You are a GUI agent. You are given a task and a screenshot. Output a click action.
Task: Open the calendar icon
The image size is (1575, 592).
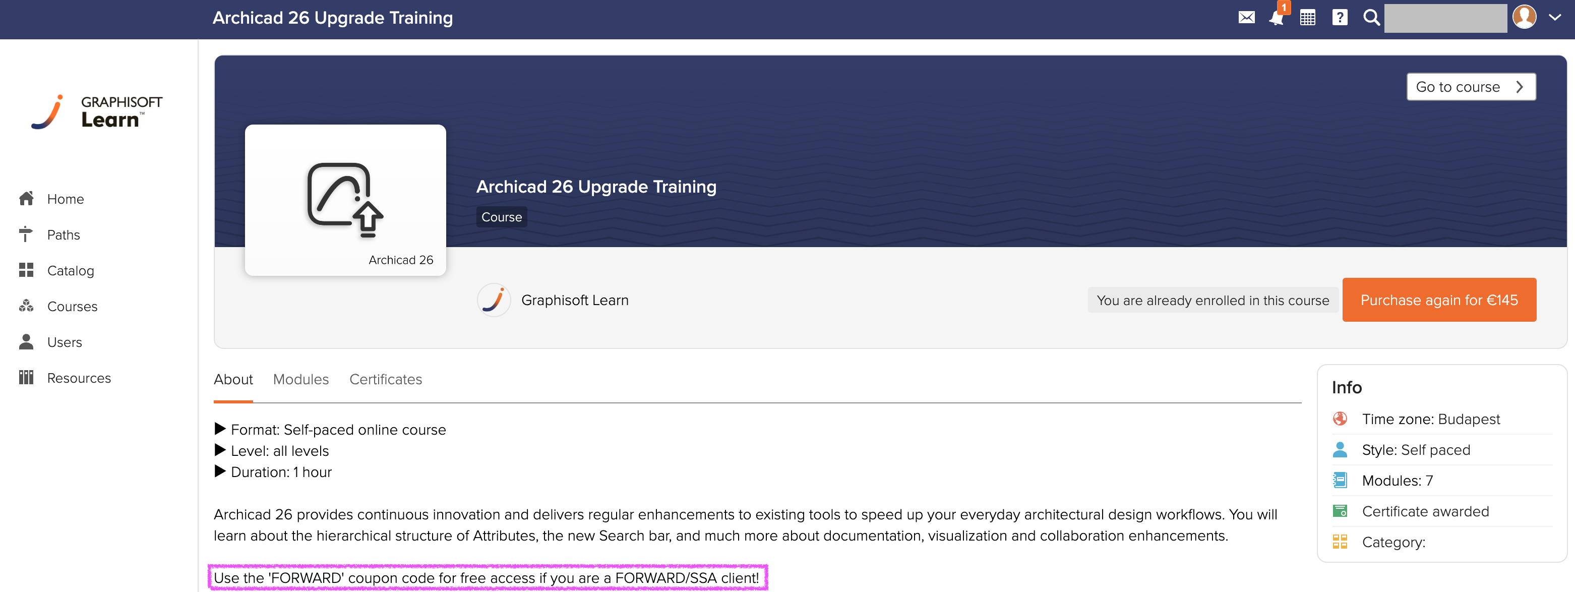point(1308,18)
